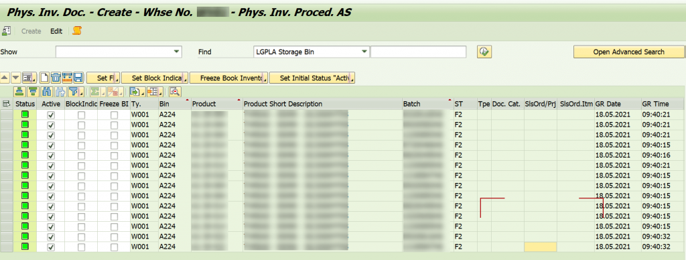
Task: Click the up arrow toolbar icon
Action: 5,78
